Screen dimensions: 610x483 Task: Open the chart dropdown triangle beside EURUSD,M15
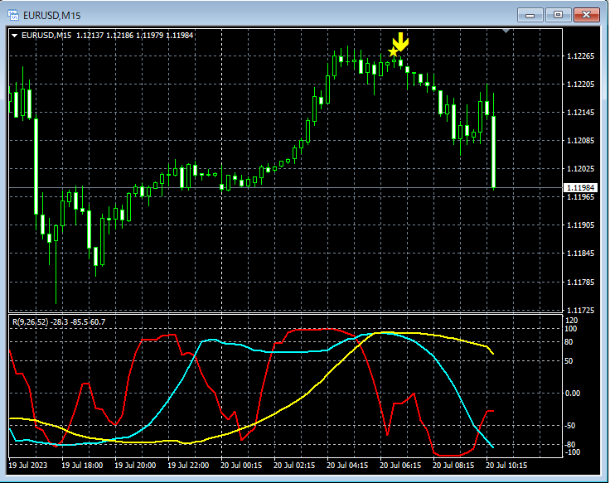pos(15,36)
